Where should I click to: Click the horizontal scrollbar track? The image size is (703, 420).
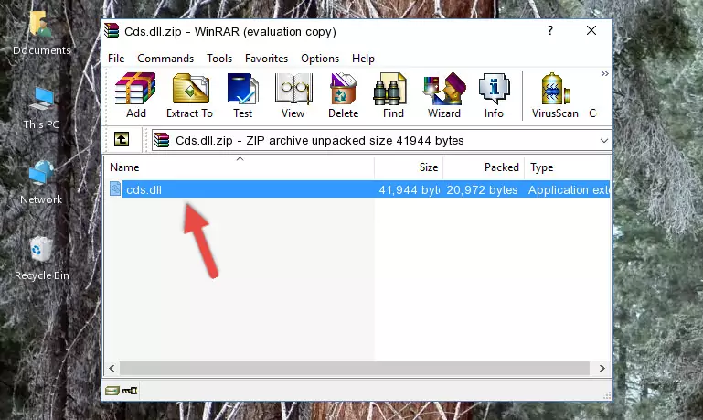pos(354,369)
